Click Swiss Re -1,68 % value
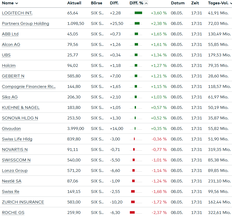Image resolution: width=232 pixels, height=217 pixels. pyautogui.click(x=159, y=192)
